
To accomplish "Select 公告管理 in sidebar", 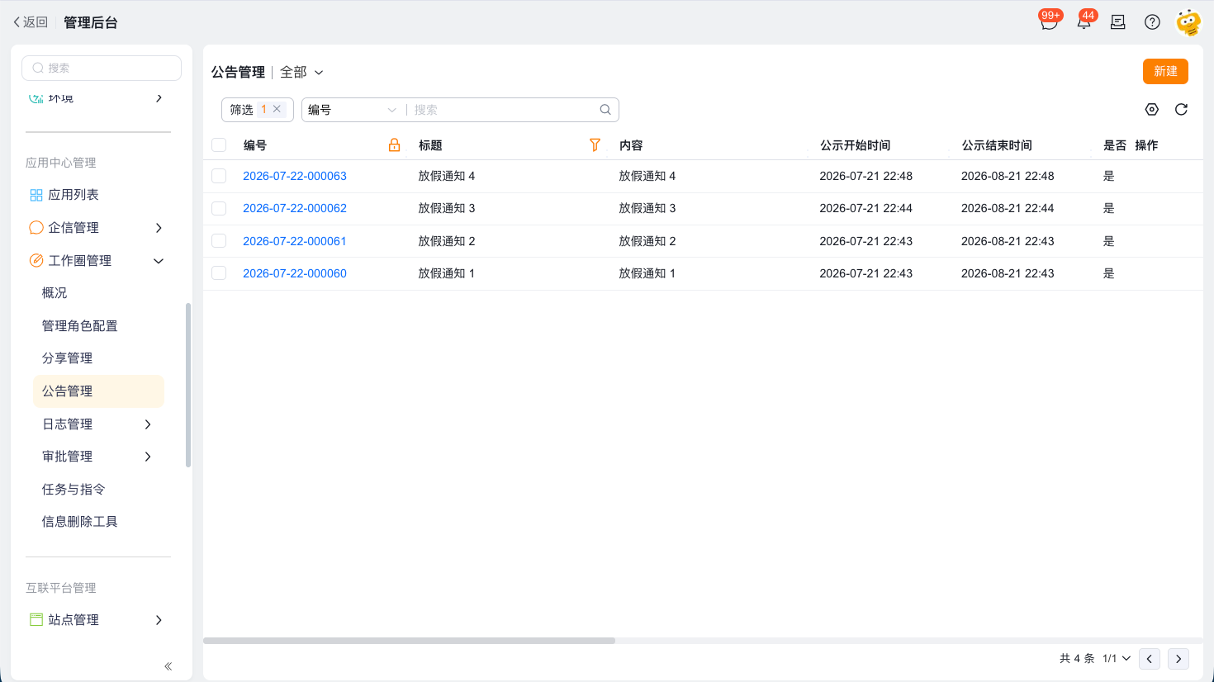I will (x=98, y=391).
